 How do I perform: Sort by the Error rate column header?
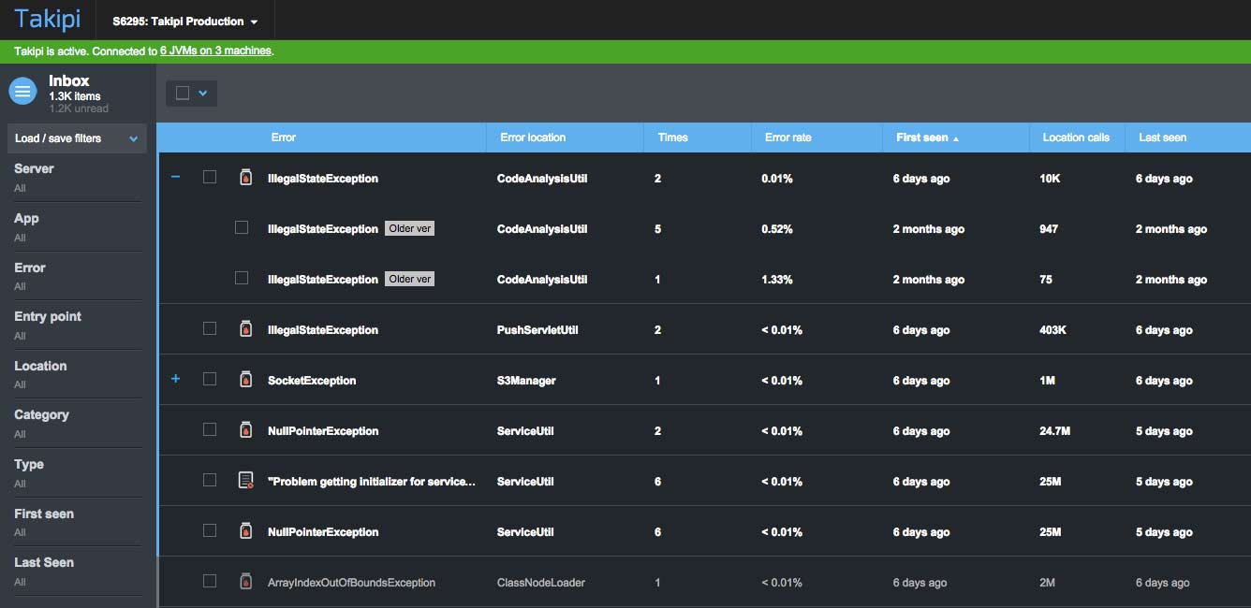[x=787, y=138]
